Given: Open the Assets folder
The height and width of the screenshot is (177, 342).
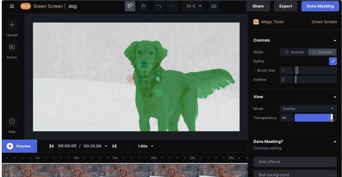Looking at the screenshot, I should coord(12,47).
